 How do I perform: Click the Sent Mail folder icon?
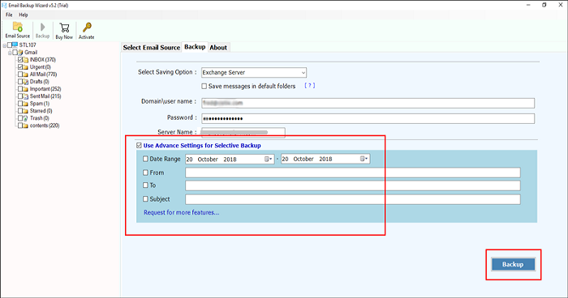coord(26,96)
